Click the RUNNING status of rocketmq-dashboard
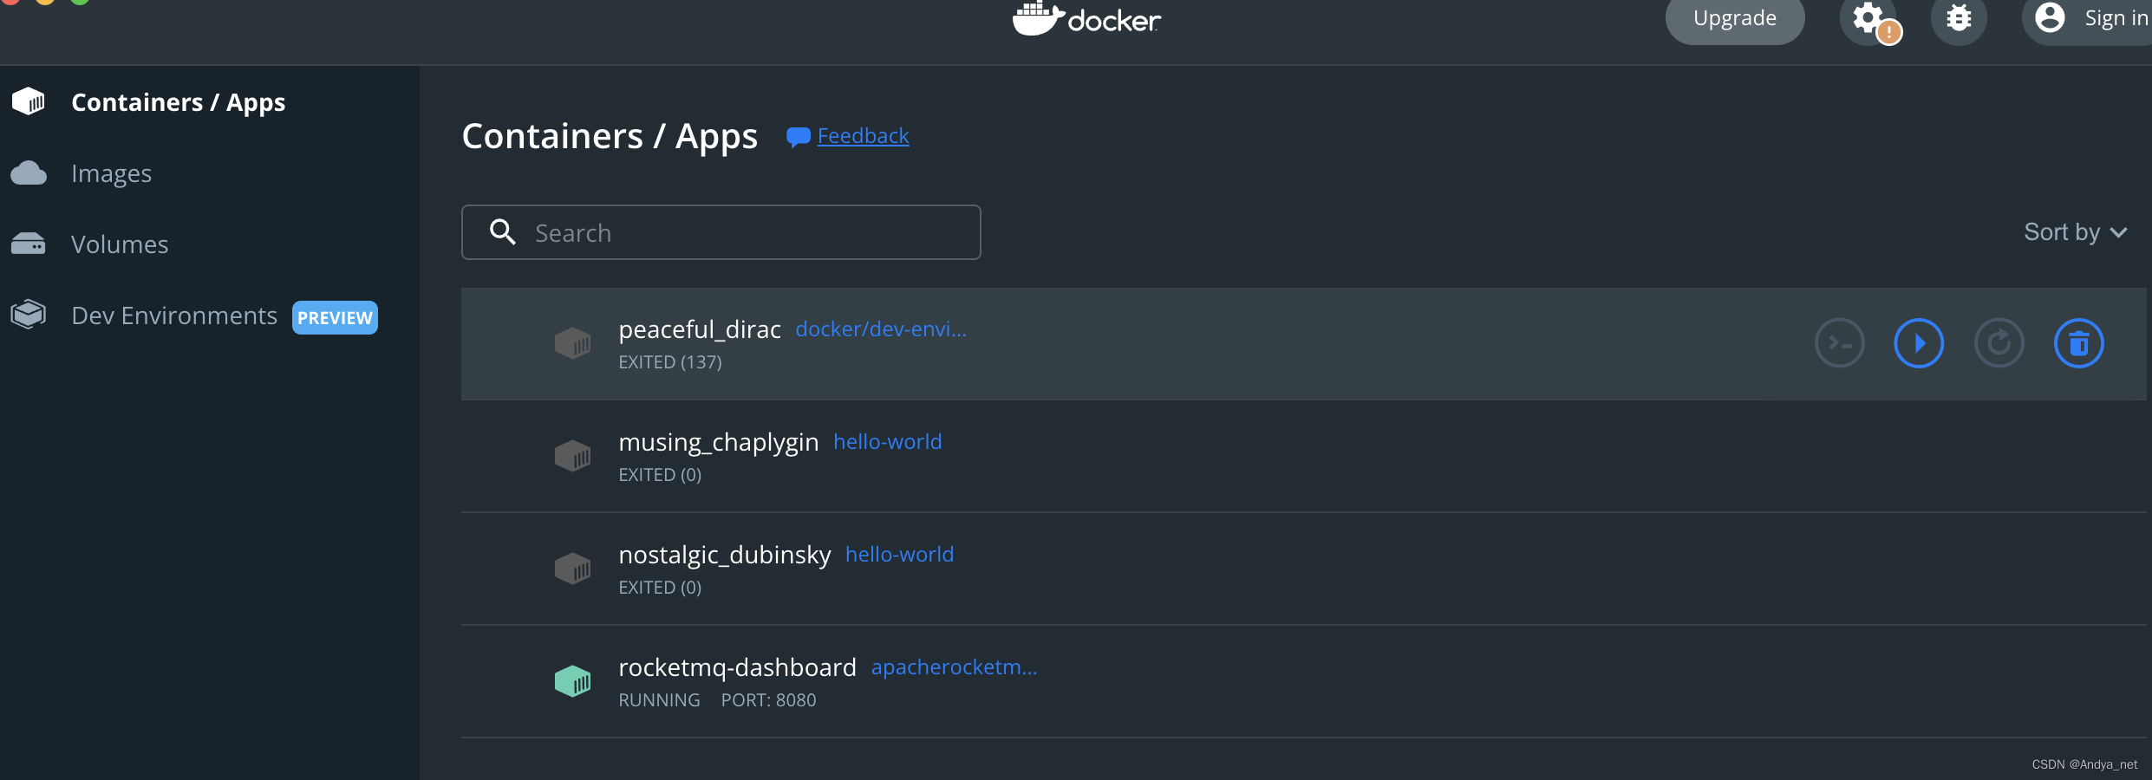The image size is (2152, 780). coord(659,700)
